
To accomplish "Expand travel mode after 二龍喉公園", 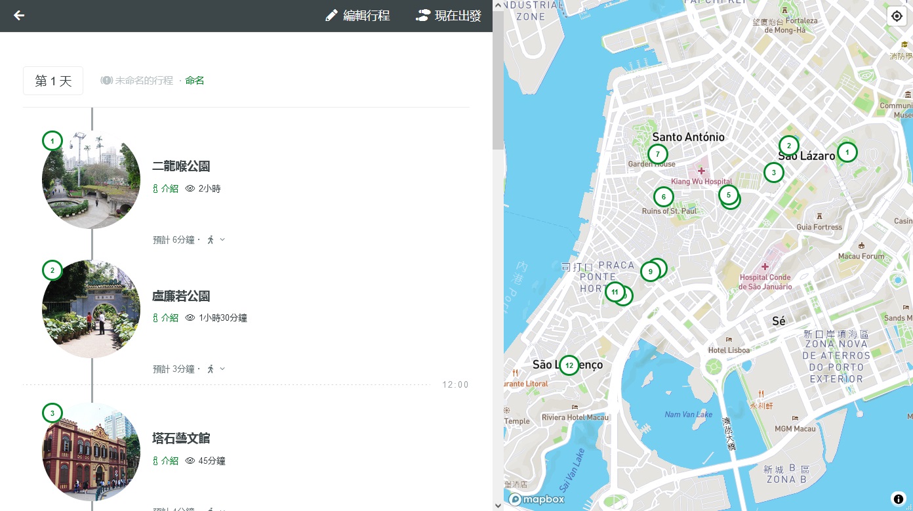I will (216, 240).
